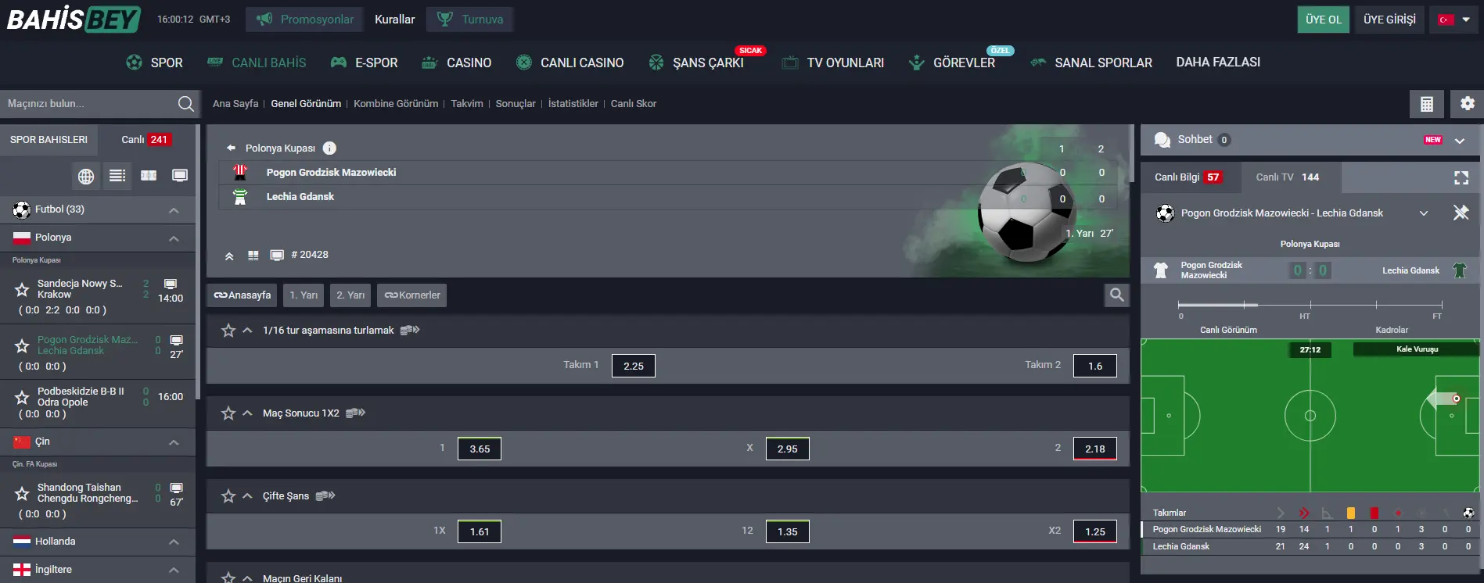
Task: Collapse the 1/16 tur aşamasına turlamak market
Action: click(247, 331)
